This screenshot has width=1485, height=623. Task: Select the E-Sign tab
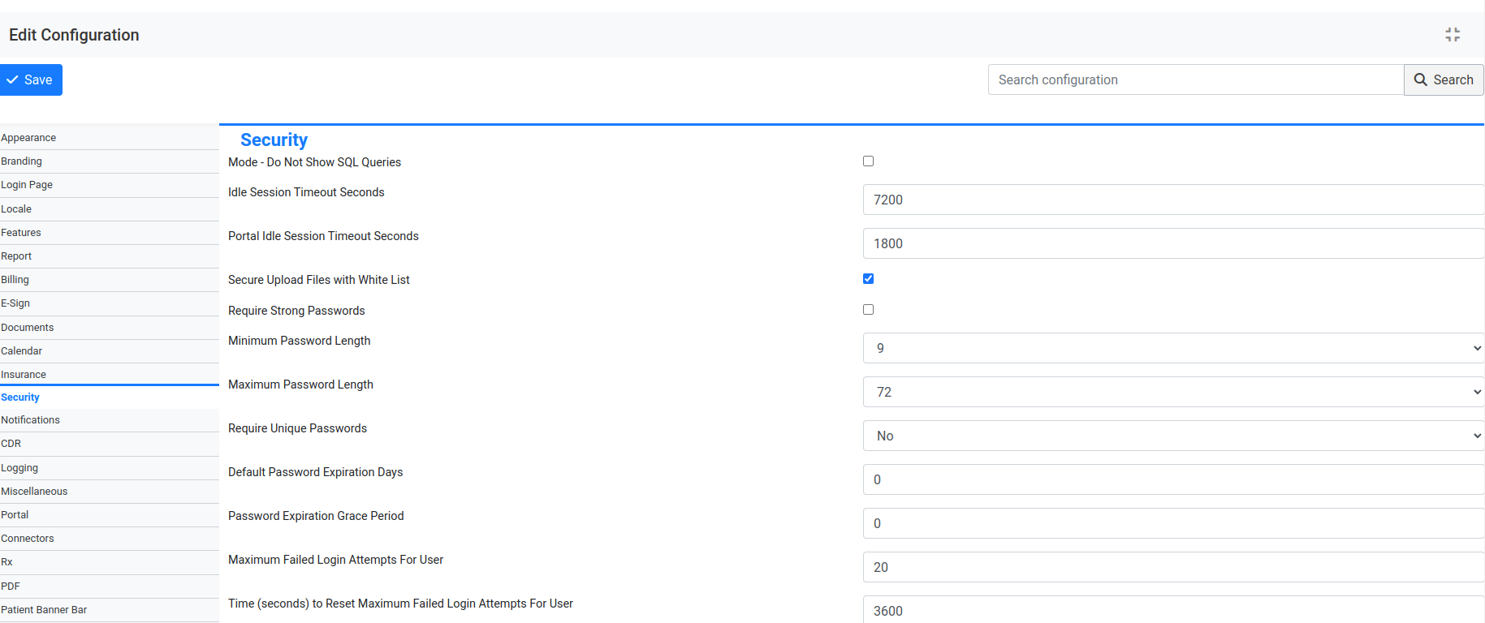tap(15, 303)
